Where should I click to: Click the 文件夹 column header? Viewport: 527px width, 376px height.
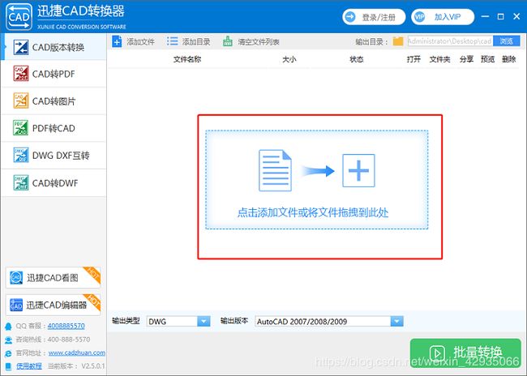coord(440,59)
